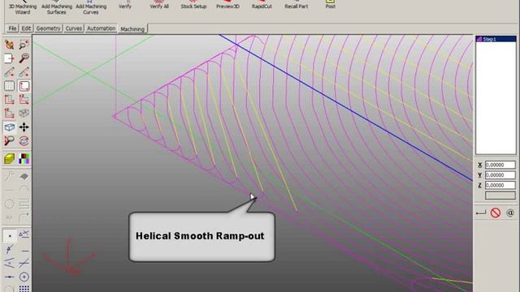Click the gray wireframe box icon
520x292 pixels.
(24, 114)
